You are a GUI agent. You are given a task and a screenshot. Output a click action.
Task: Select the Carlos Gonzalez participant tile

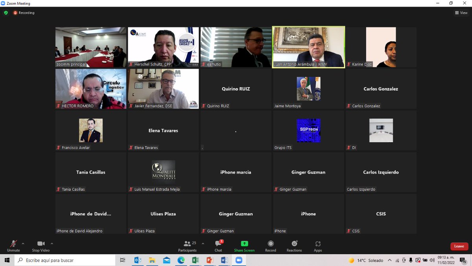tap(381, 89)
